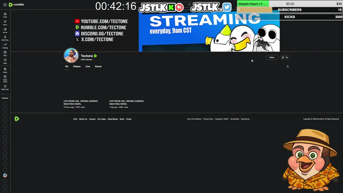Open Shorts in the sidebar
343x193 pixels.
5,23
